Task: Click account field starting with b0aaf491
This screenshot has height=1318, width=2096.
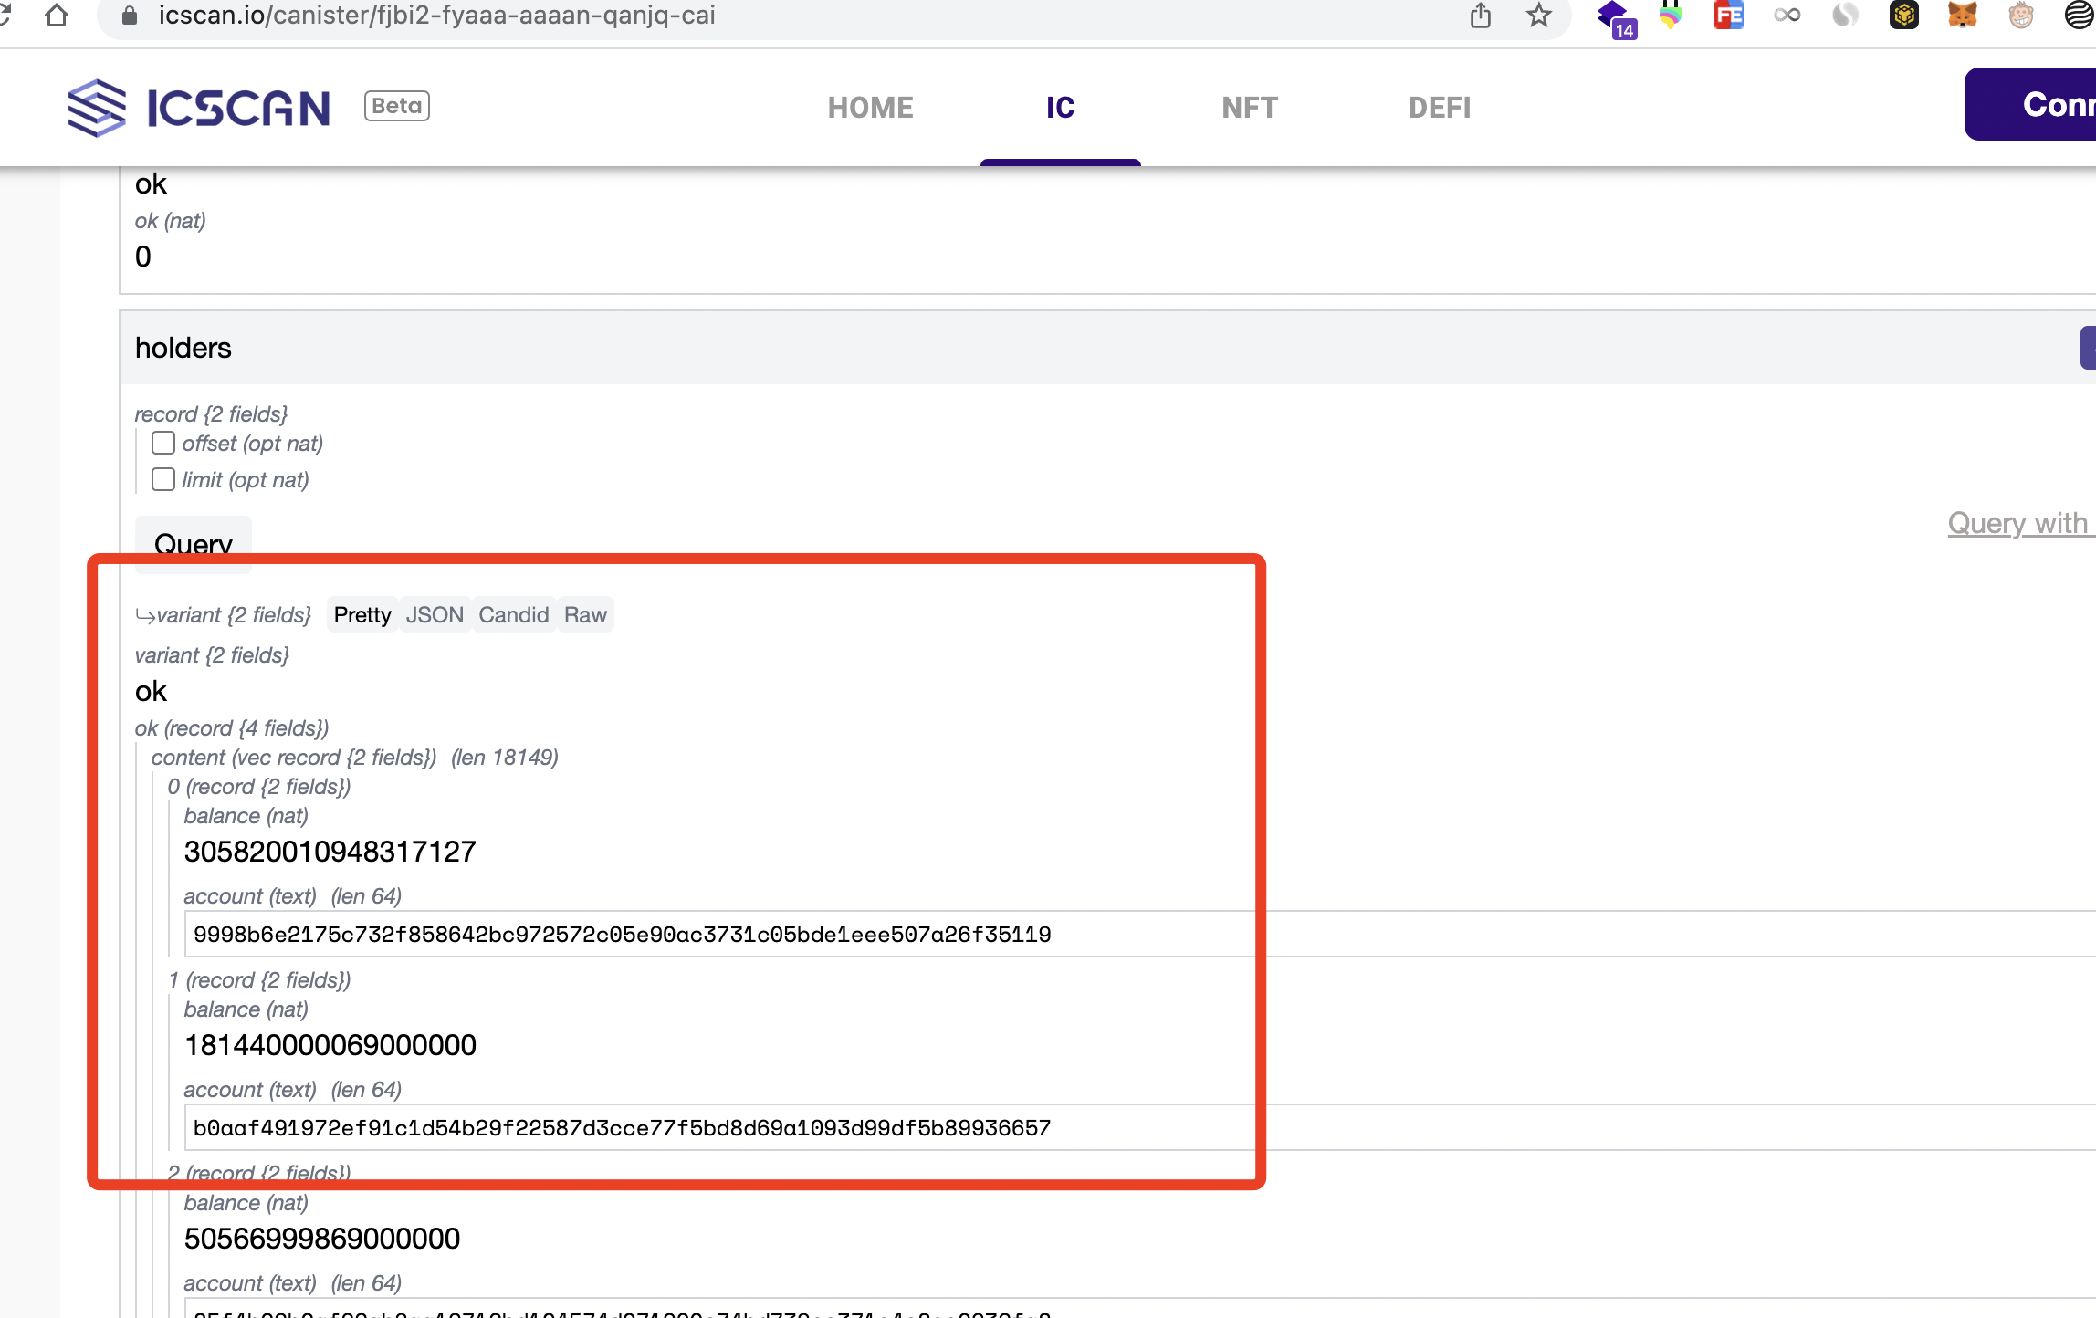Action: click(1139, 1127)
